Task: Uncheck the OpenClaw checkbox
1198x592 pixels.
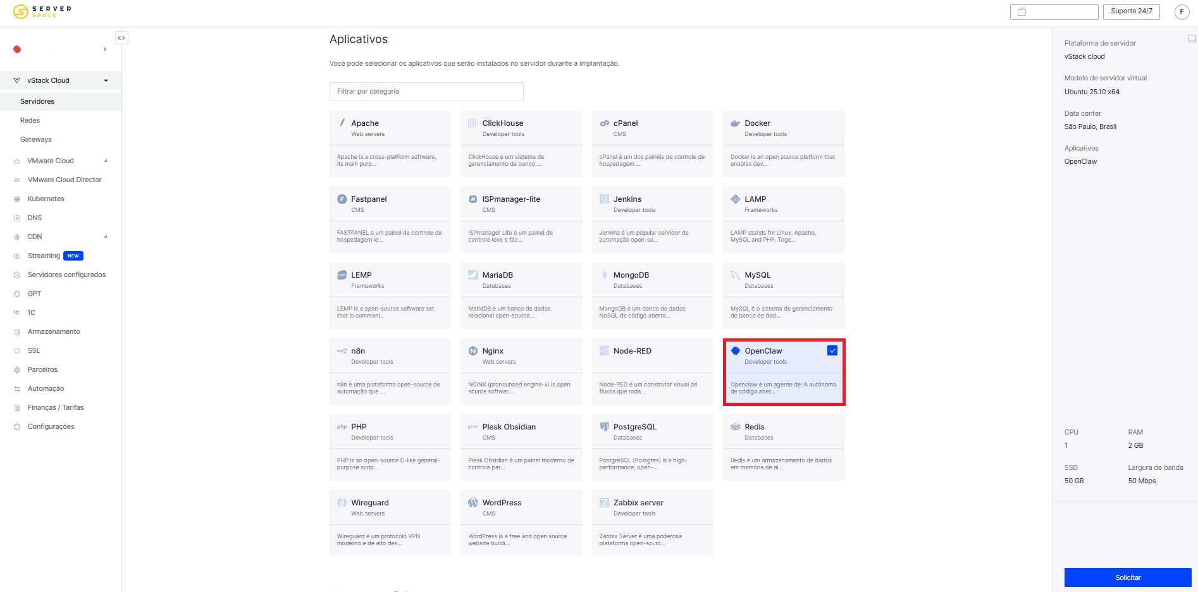Action: (832, 350)
